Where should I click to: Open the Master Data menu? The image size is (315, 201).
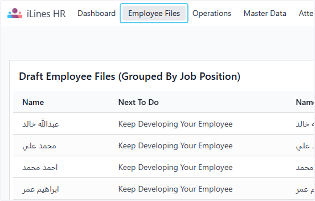click(x=265, y=13)
